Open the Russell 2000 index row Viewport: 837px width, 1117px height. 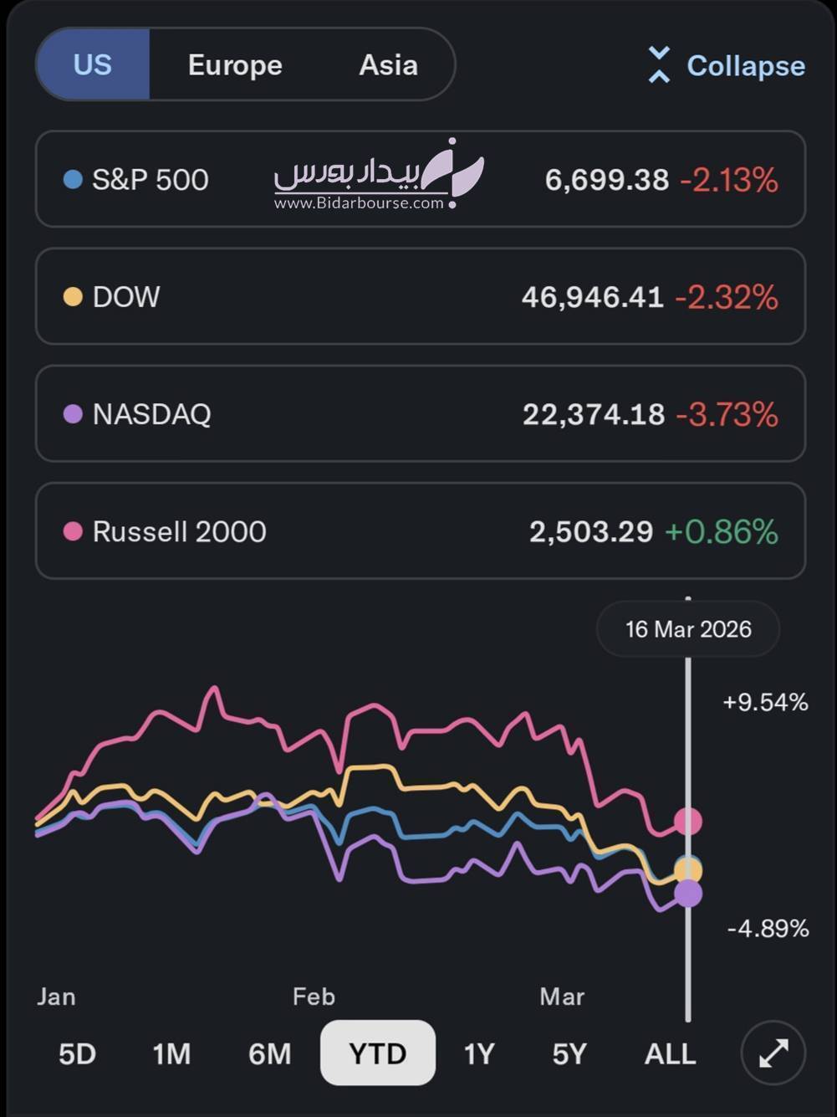coord(420,530)
